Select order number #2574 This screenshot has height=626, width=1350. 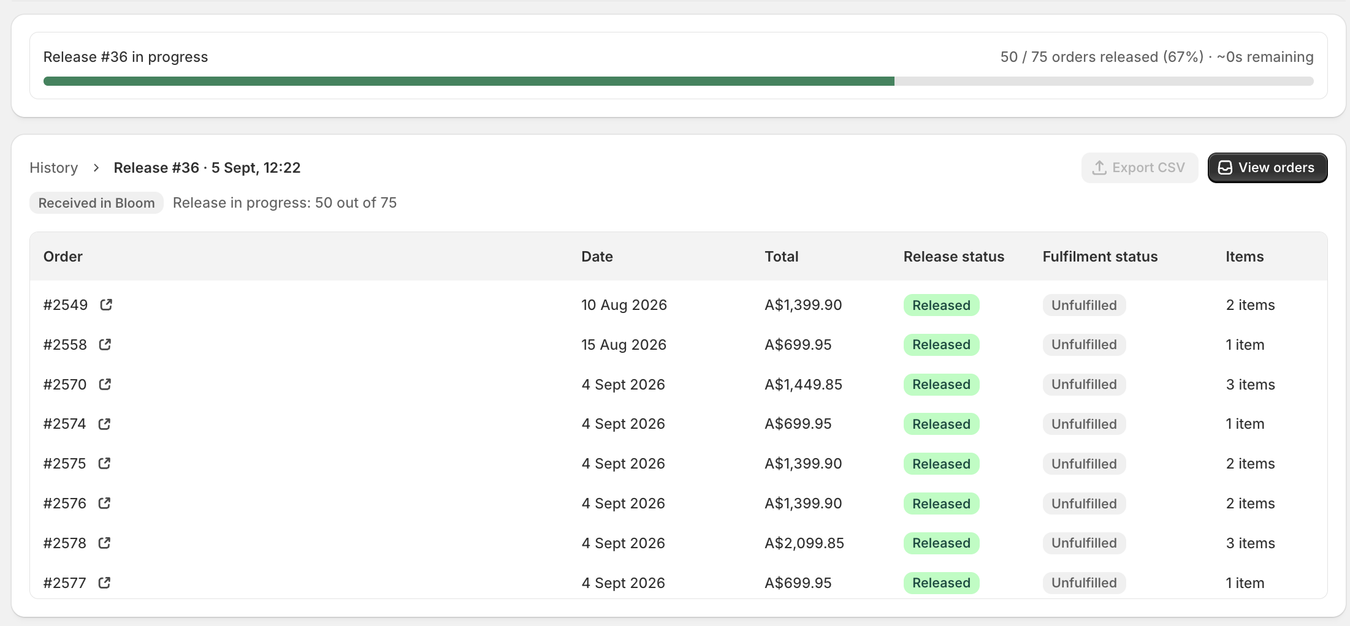click(x=65, y=424)
